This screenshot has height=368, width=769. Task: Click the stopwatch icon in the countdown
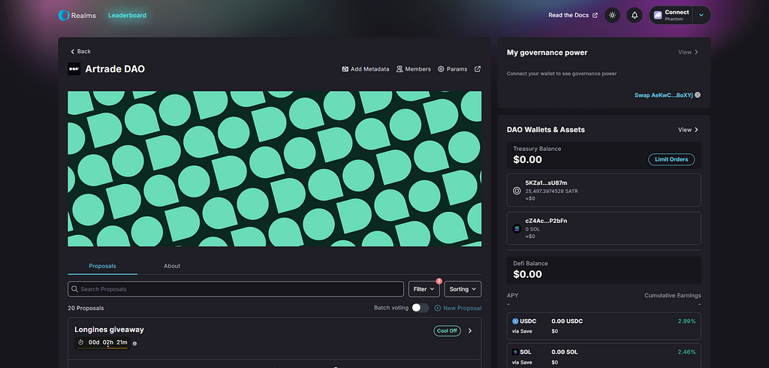81,342
